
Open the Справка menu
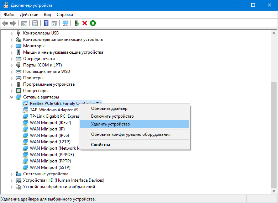point(65,15)
